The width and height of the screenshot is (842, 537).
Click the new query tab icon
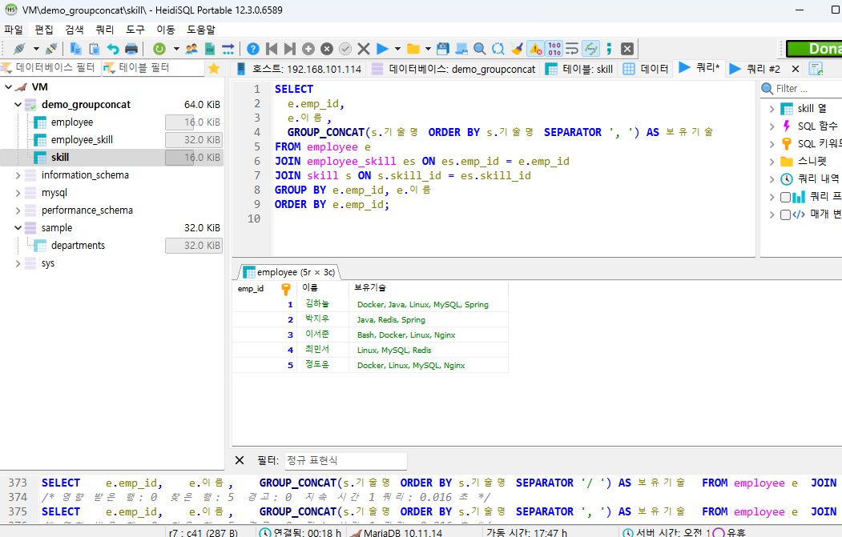point(816,69)
